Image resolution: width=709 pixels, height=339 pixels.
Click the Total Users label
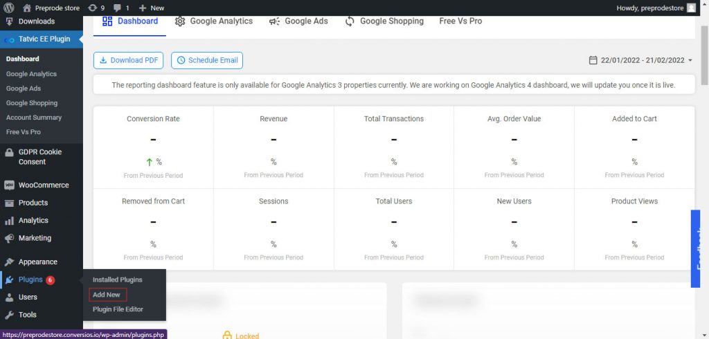(x=394, y=201)
